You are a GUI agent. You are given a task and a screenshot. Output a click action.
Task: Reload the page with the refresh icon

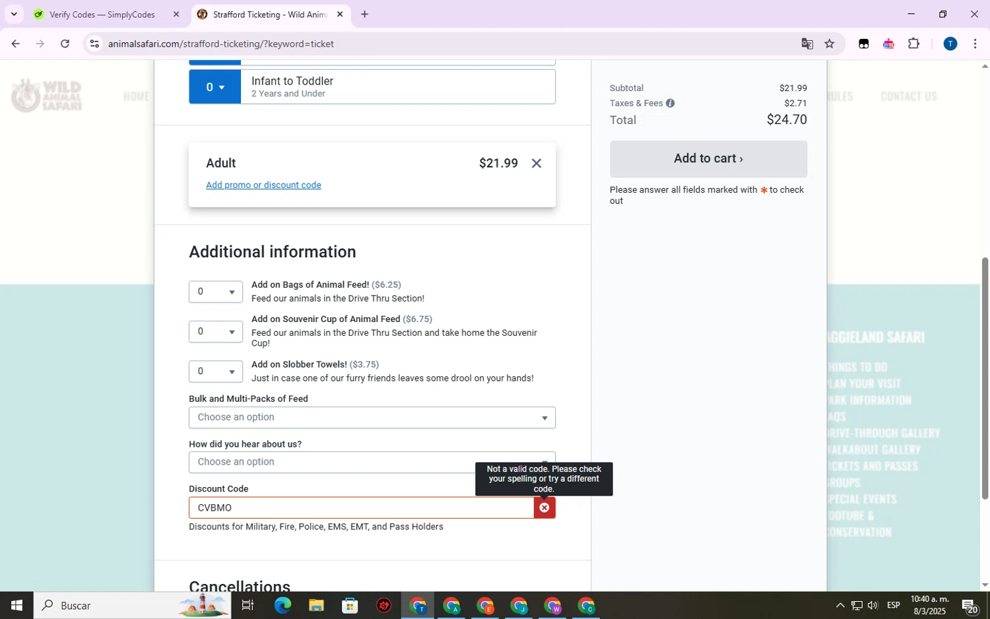(65, 44)
